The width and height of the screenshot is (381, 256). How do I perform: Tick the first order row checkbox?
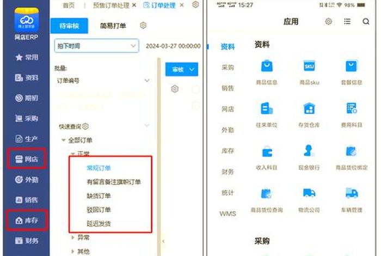pyautogui.click(x=195, y=106)
